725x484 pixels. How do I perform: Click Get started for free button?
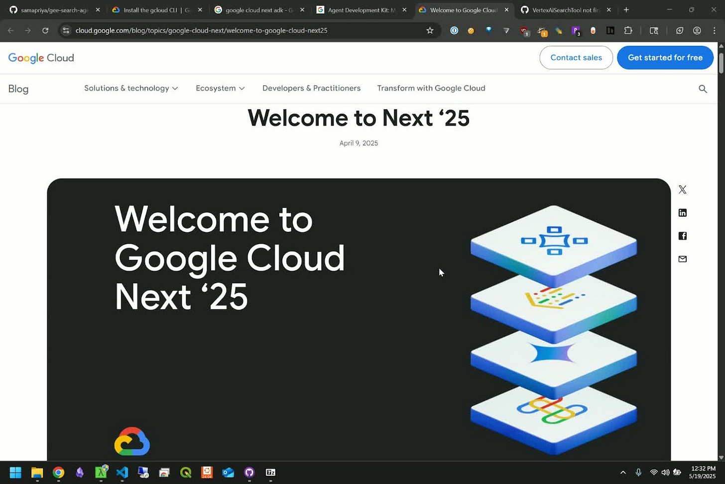tap(665, 58)
